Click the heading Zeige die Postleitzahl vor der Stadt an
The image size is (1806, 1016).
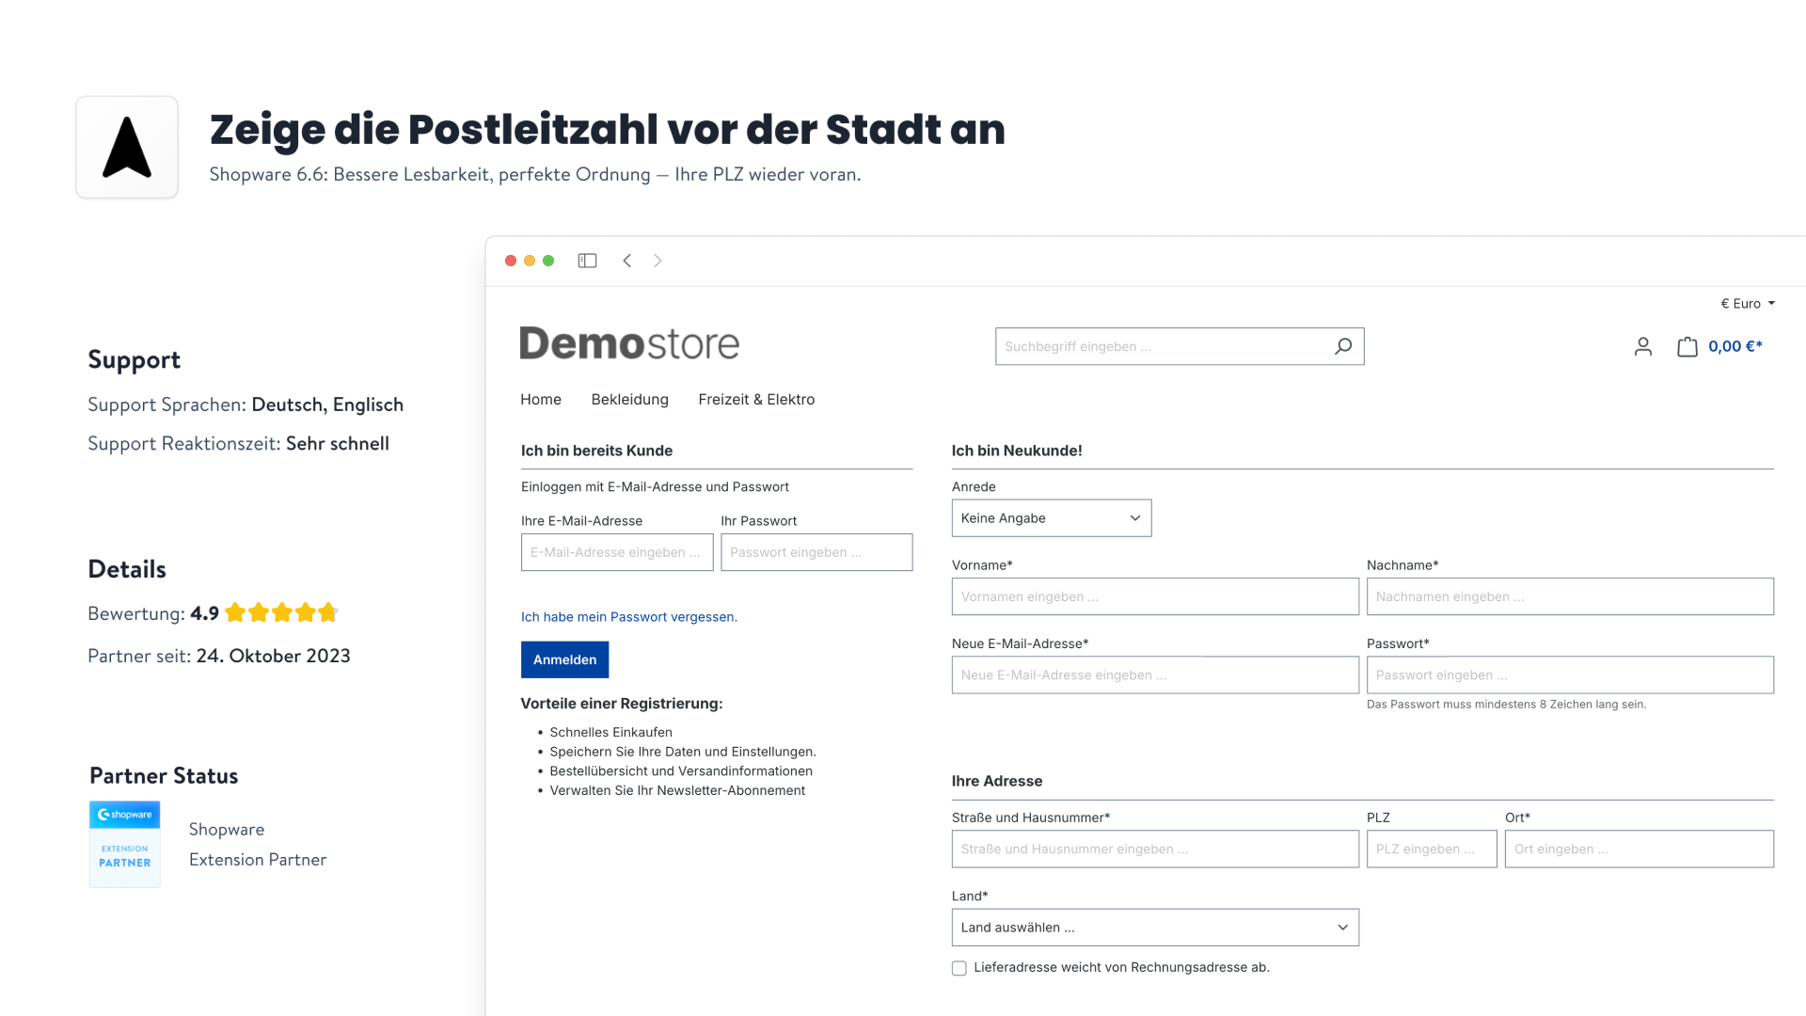(x=608, y=129)
